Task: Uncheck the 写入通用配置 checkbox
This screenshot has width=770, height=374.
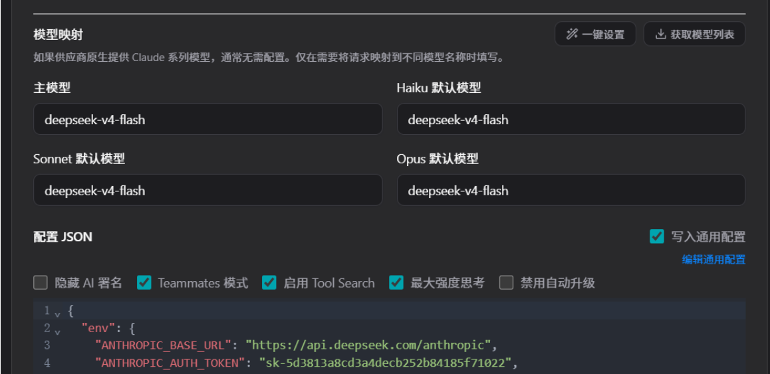Action: [x=656, y=236]
